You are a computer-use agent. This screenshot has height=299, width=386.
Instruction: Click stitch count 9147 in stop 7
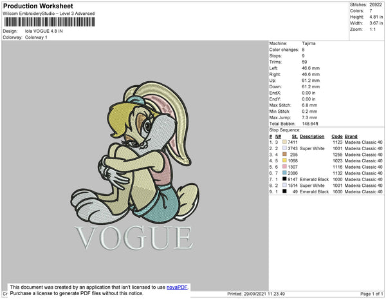[x=293, y=179]
